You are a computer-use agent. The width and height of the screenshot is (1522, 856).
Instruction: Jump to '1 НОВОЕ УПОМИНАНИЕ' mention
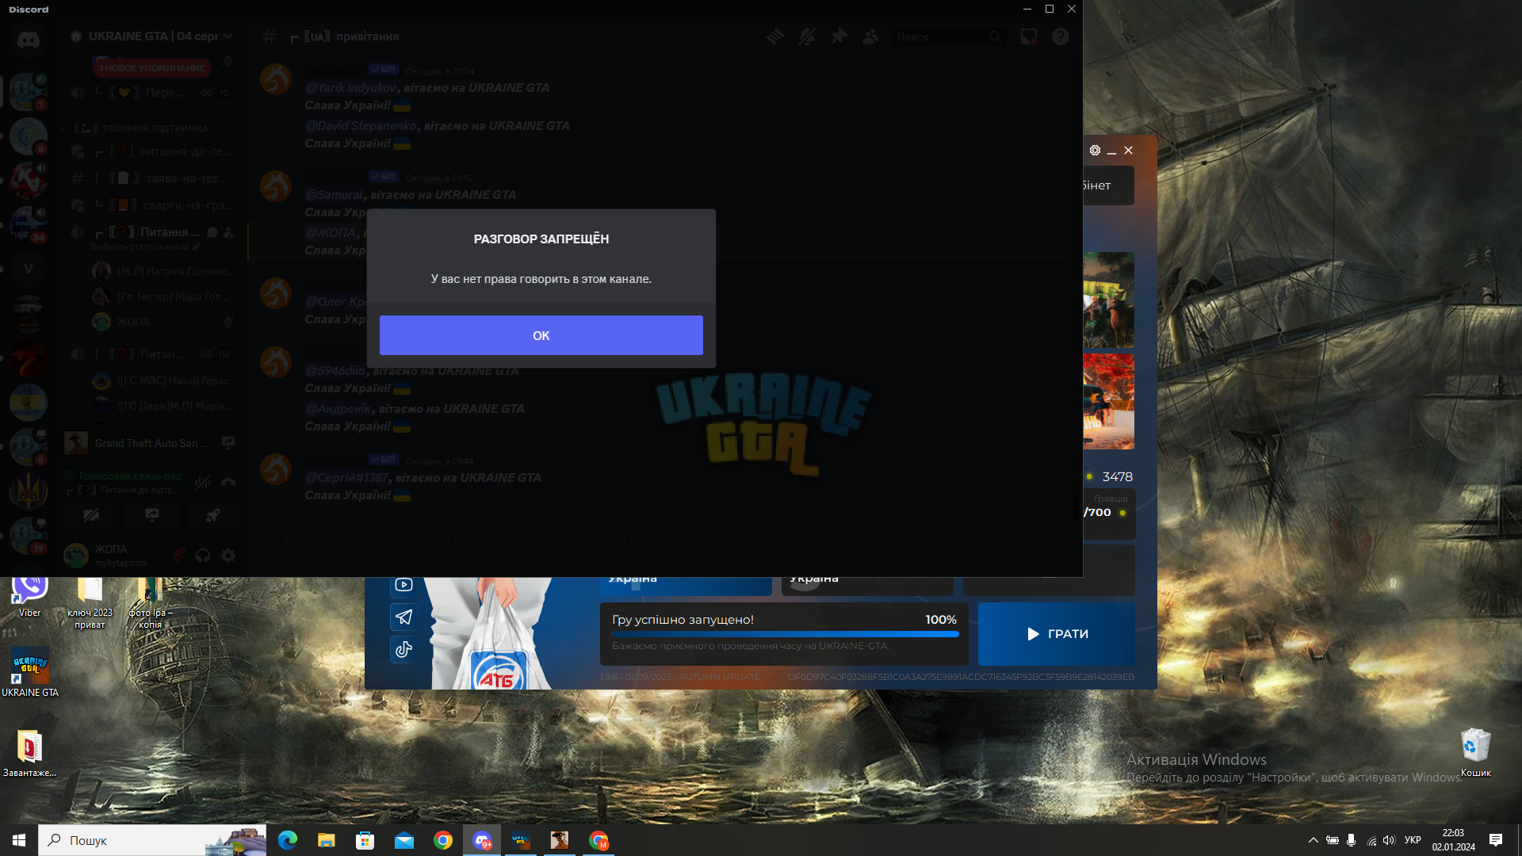(x=151, y=68)
